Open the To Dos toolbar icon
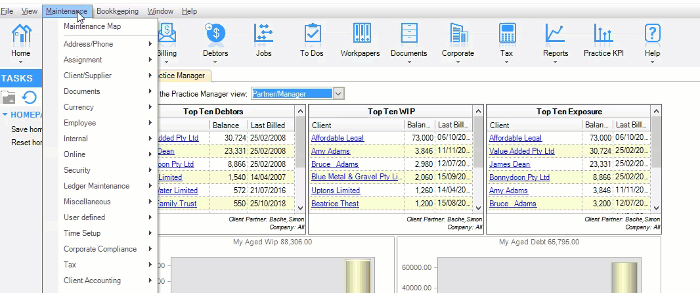This screenshot has height=293, width=700. coord(312,34)
